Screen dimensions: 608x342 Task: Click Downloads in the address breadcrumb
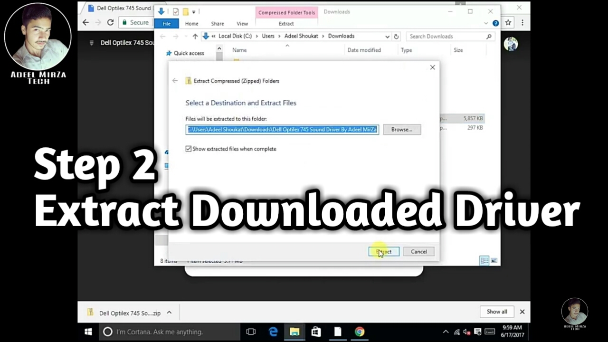[x=341, y=36]
